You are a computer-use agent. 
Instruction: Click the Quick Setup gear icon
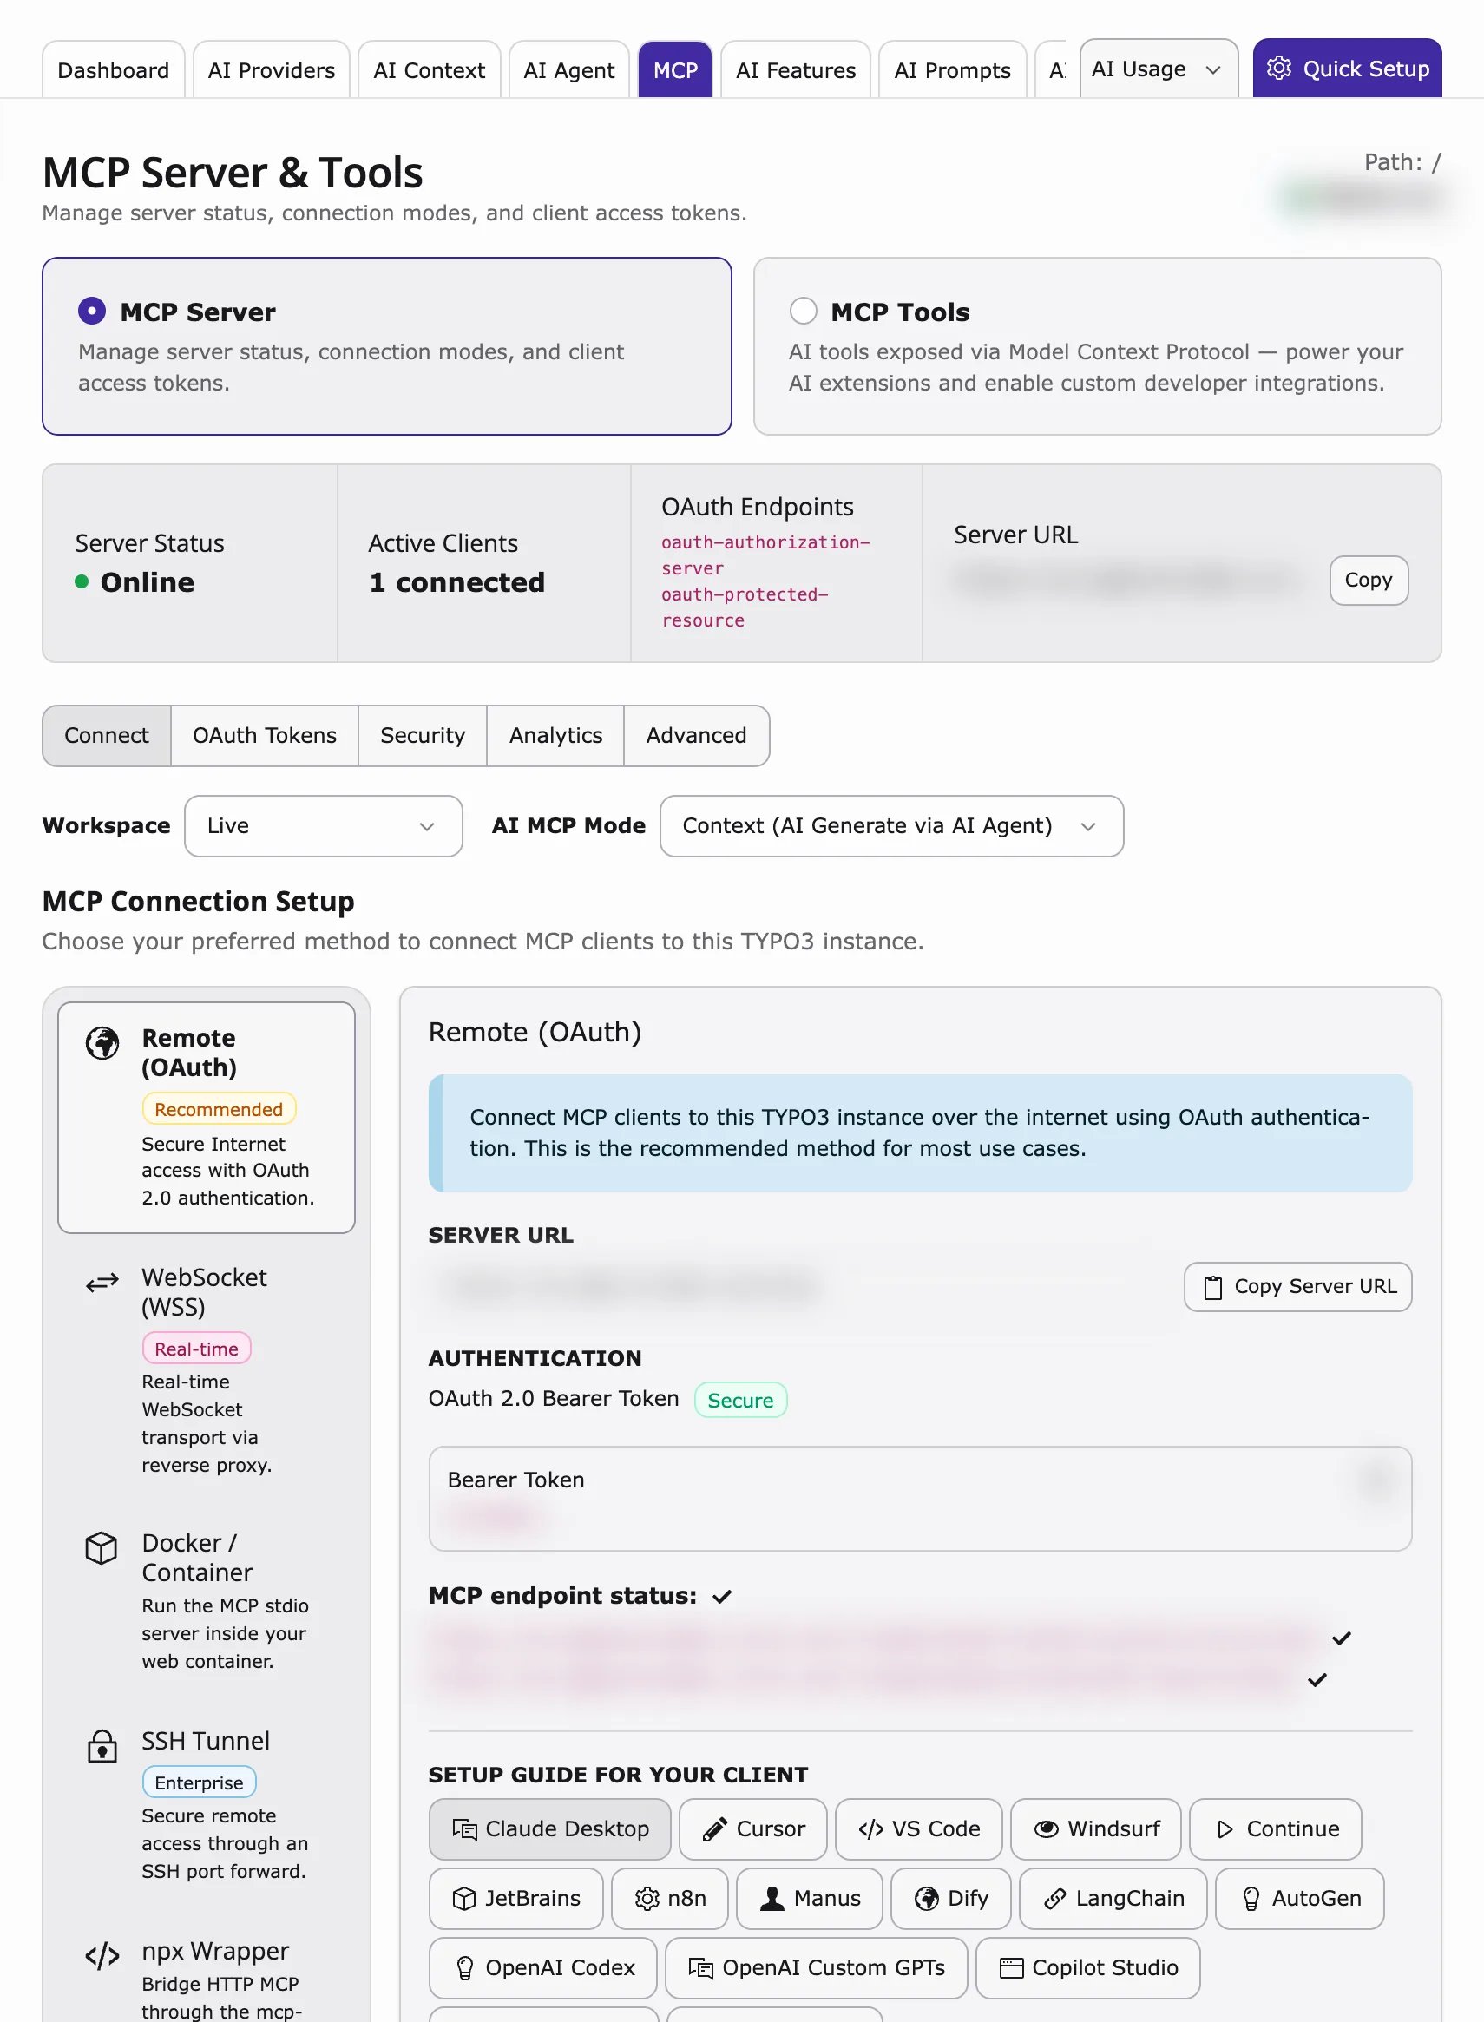click(x=1278, y=69)
